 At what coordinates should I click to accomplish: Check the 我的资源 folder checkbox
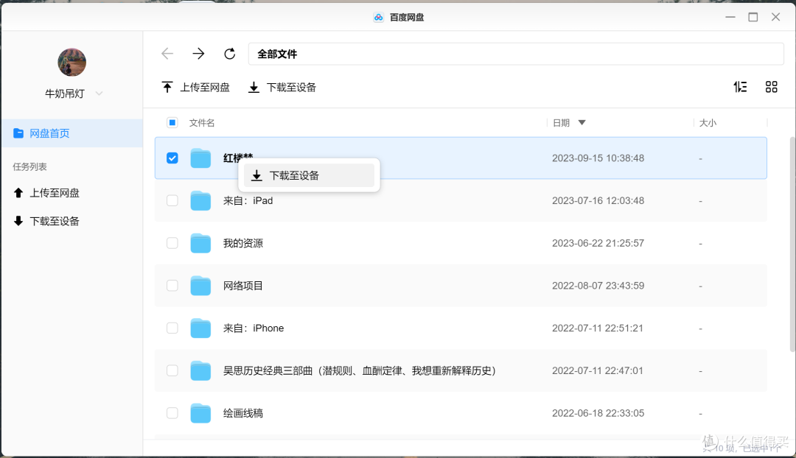[x=172, y=244]
